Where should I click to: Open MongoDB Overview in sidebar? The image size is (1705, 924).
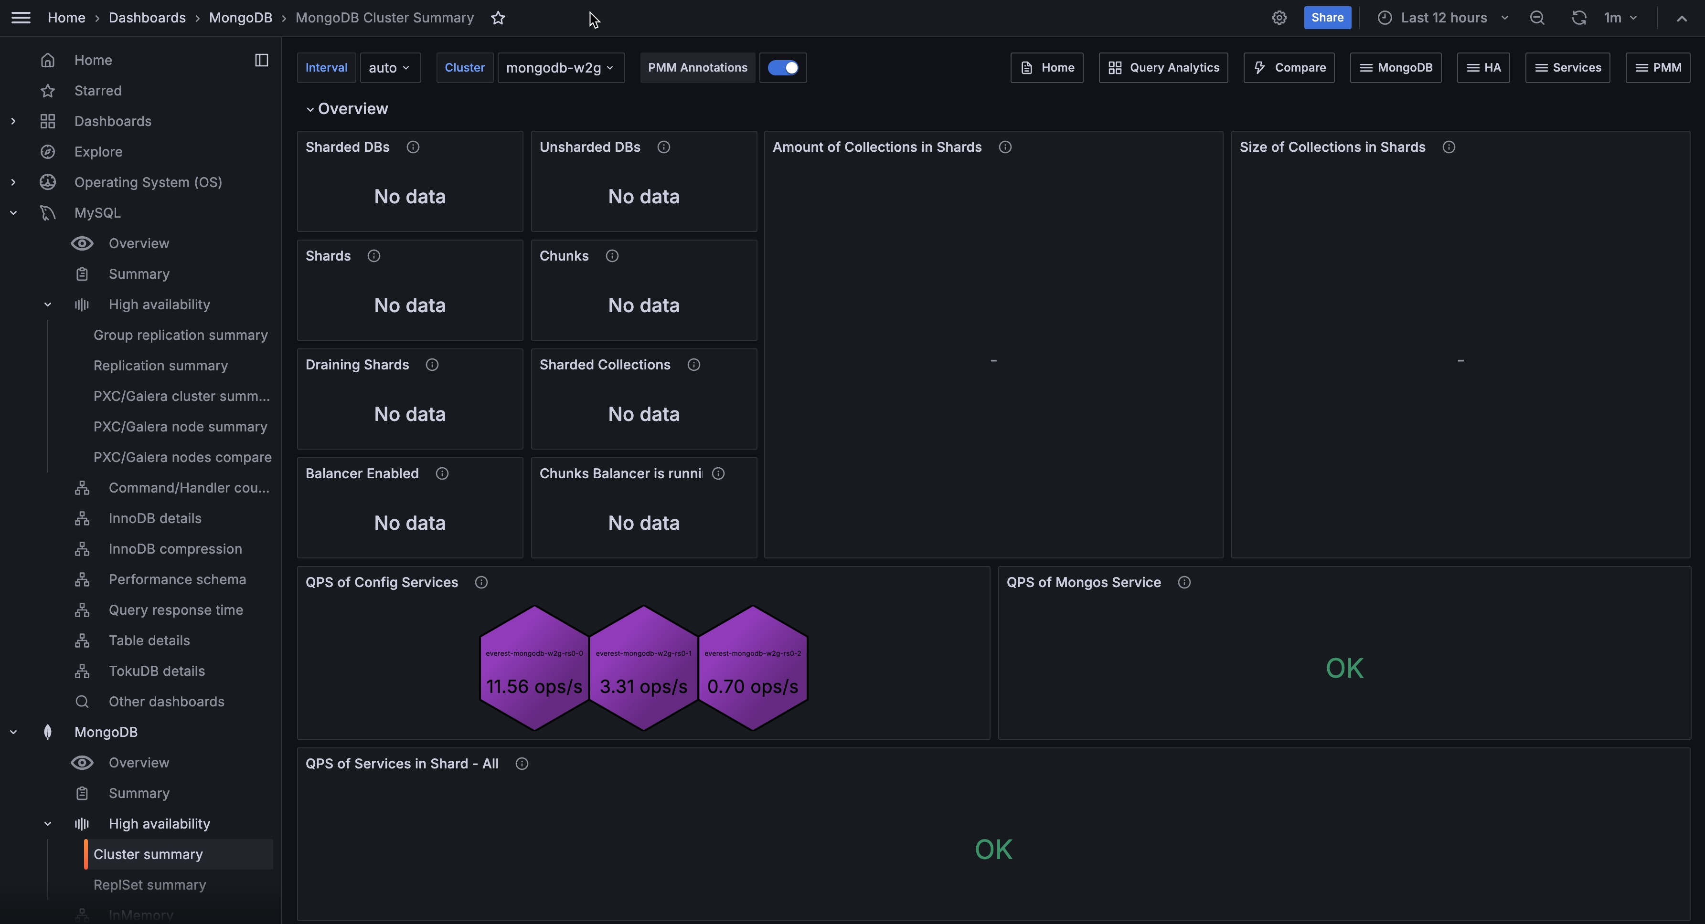coord(139,763)
